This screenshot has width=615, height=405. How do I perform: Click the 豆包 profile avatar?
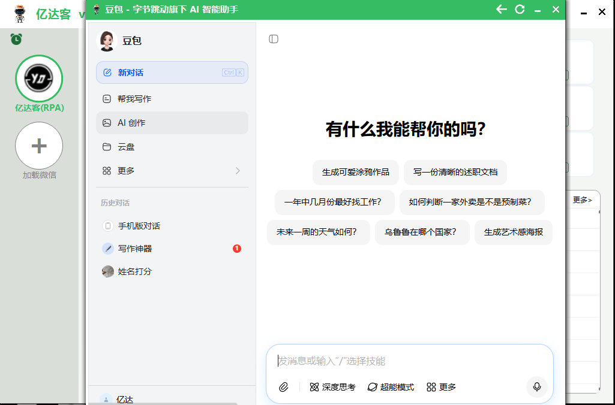pyautogui.click(x=107, y=41)
